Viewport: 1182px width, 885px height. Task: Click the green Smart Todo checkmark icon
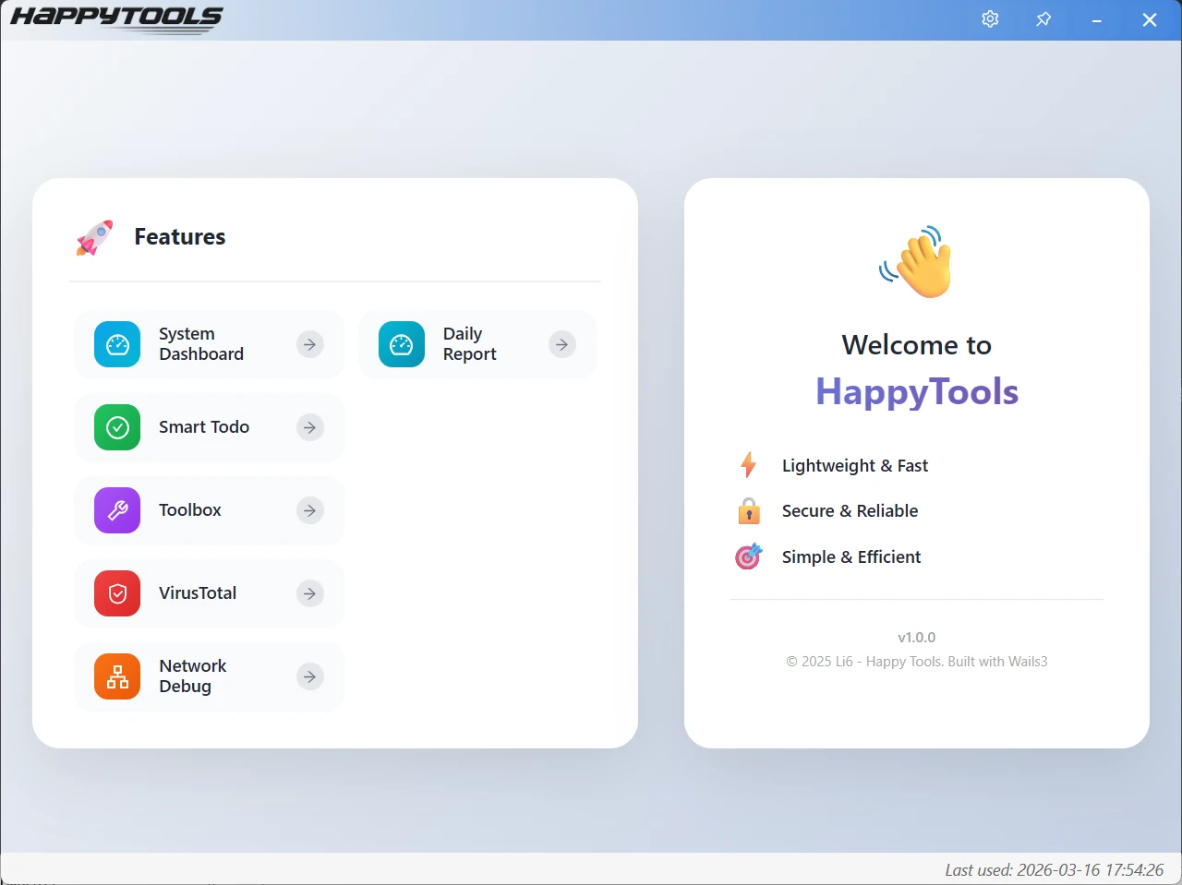pyautogui.click(x=117, y=427)
